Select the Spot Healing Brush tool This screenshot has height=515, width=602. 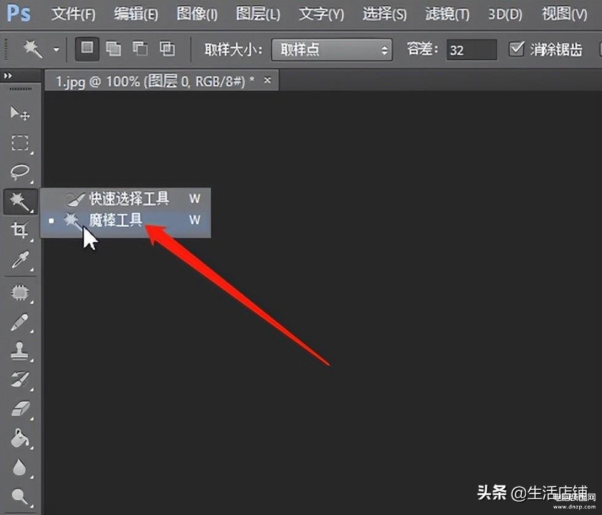[20, 293]
